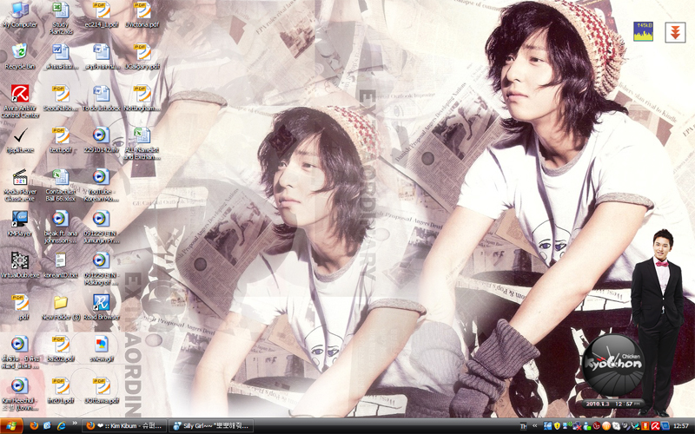Viewport: 695px width, 434px height.
Task: Select the Kim Heechul media file
Action: [20, 394]
